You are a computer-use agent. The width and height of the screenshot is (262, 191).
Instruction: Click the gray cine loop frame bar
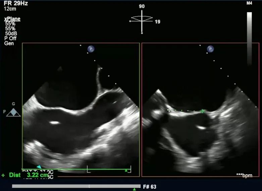[76, 186]
